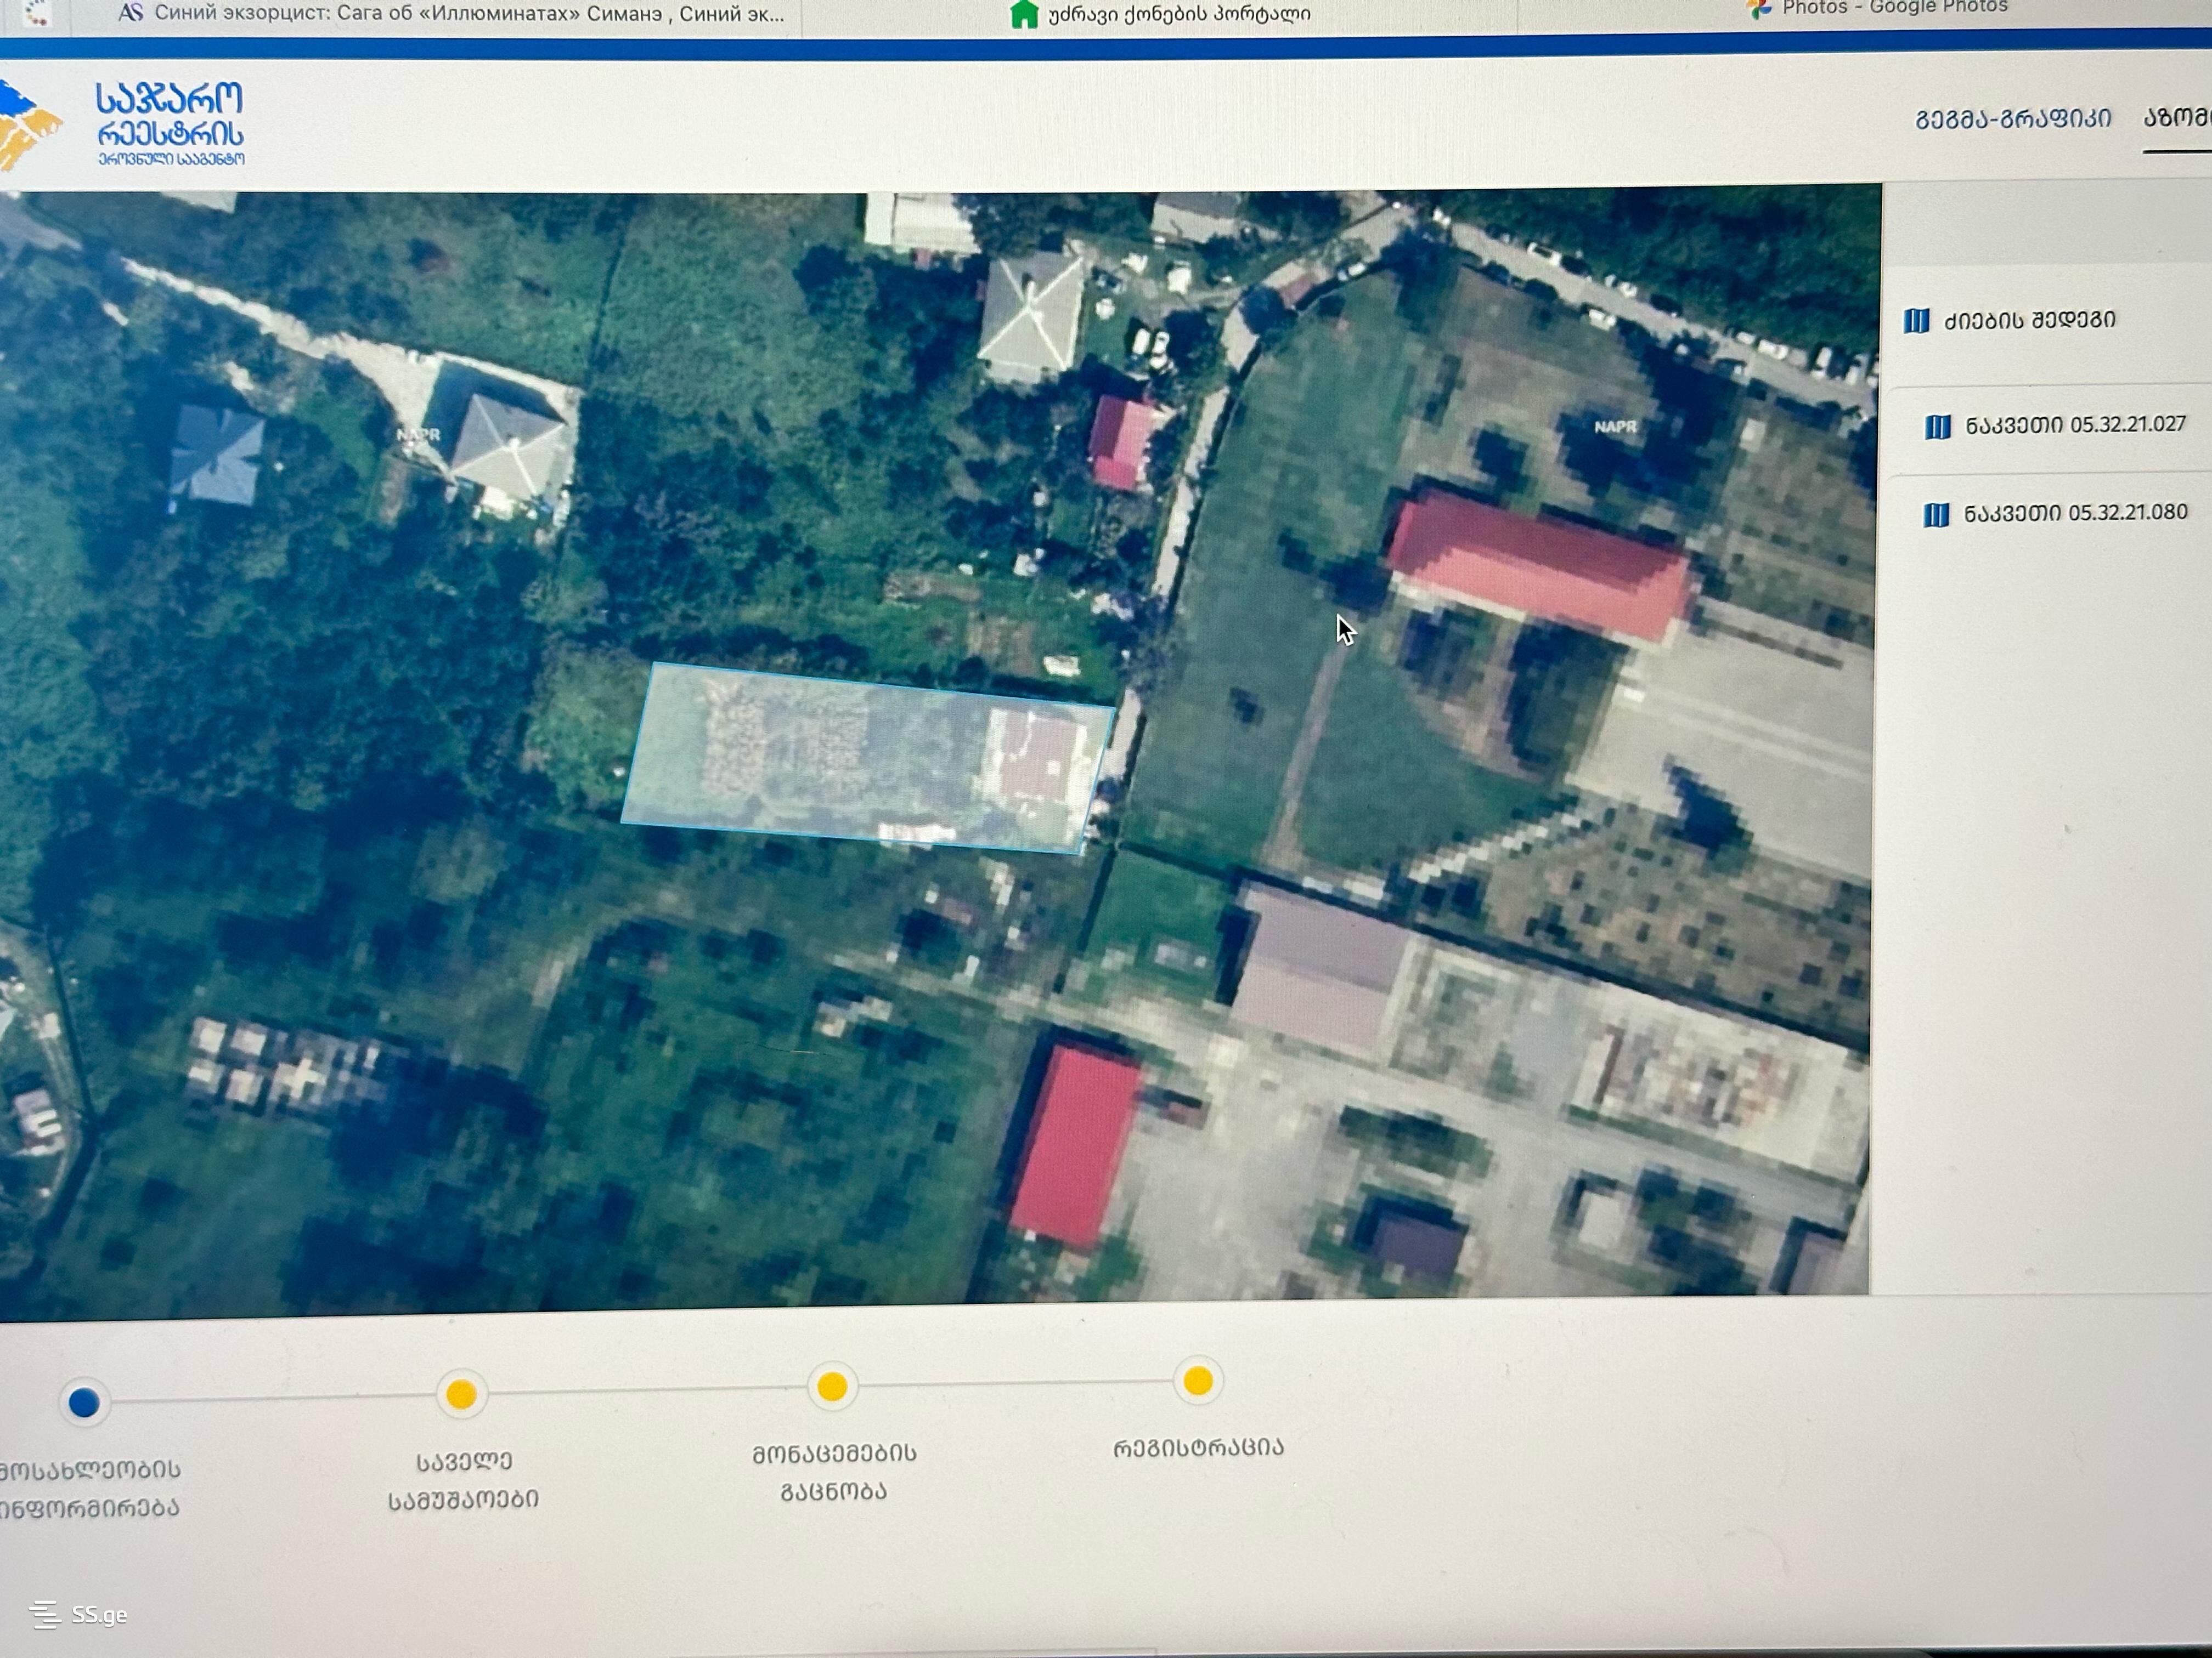Open the partially visible აზომ menu item
This screenshot has width=2212, height=1658.
[2177, 117]
